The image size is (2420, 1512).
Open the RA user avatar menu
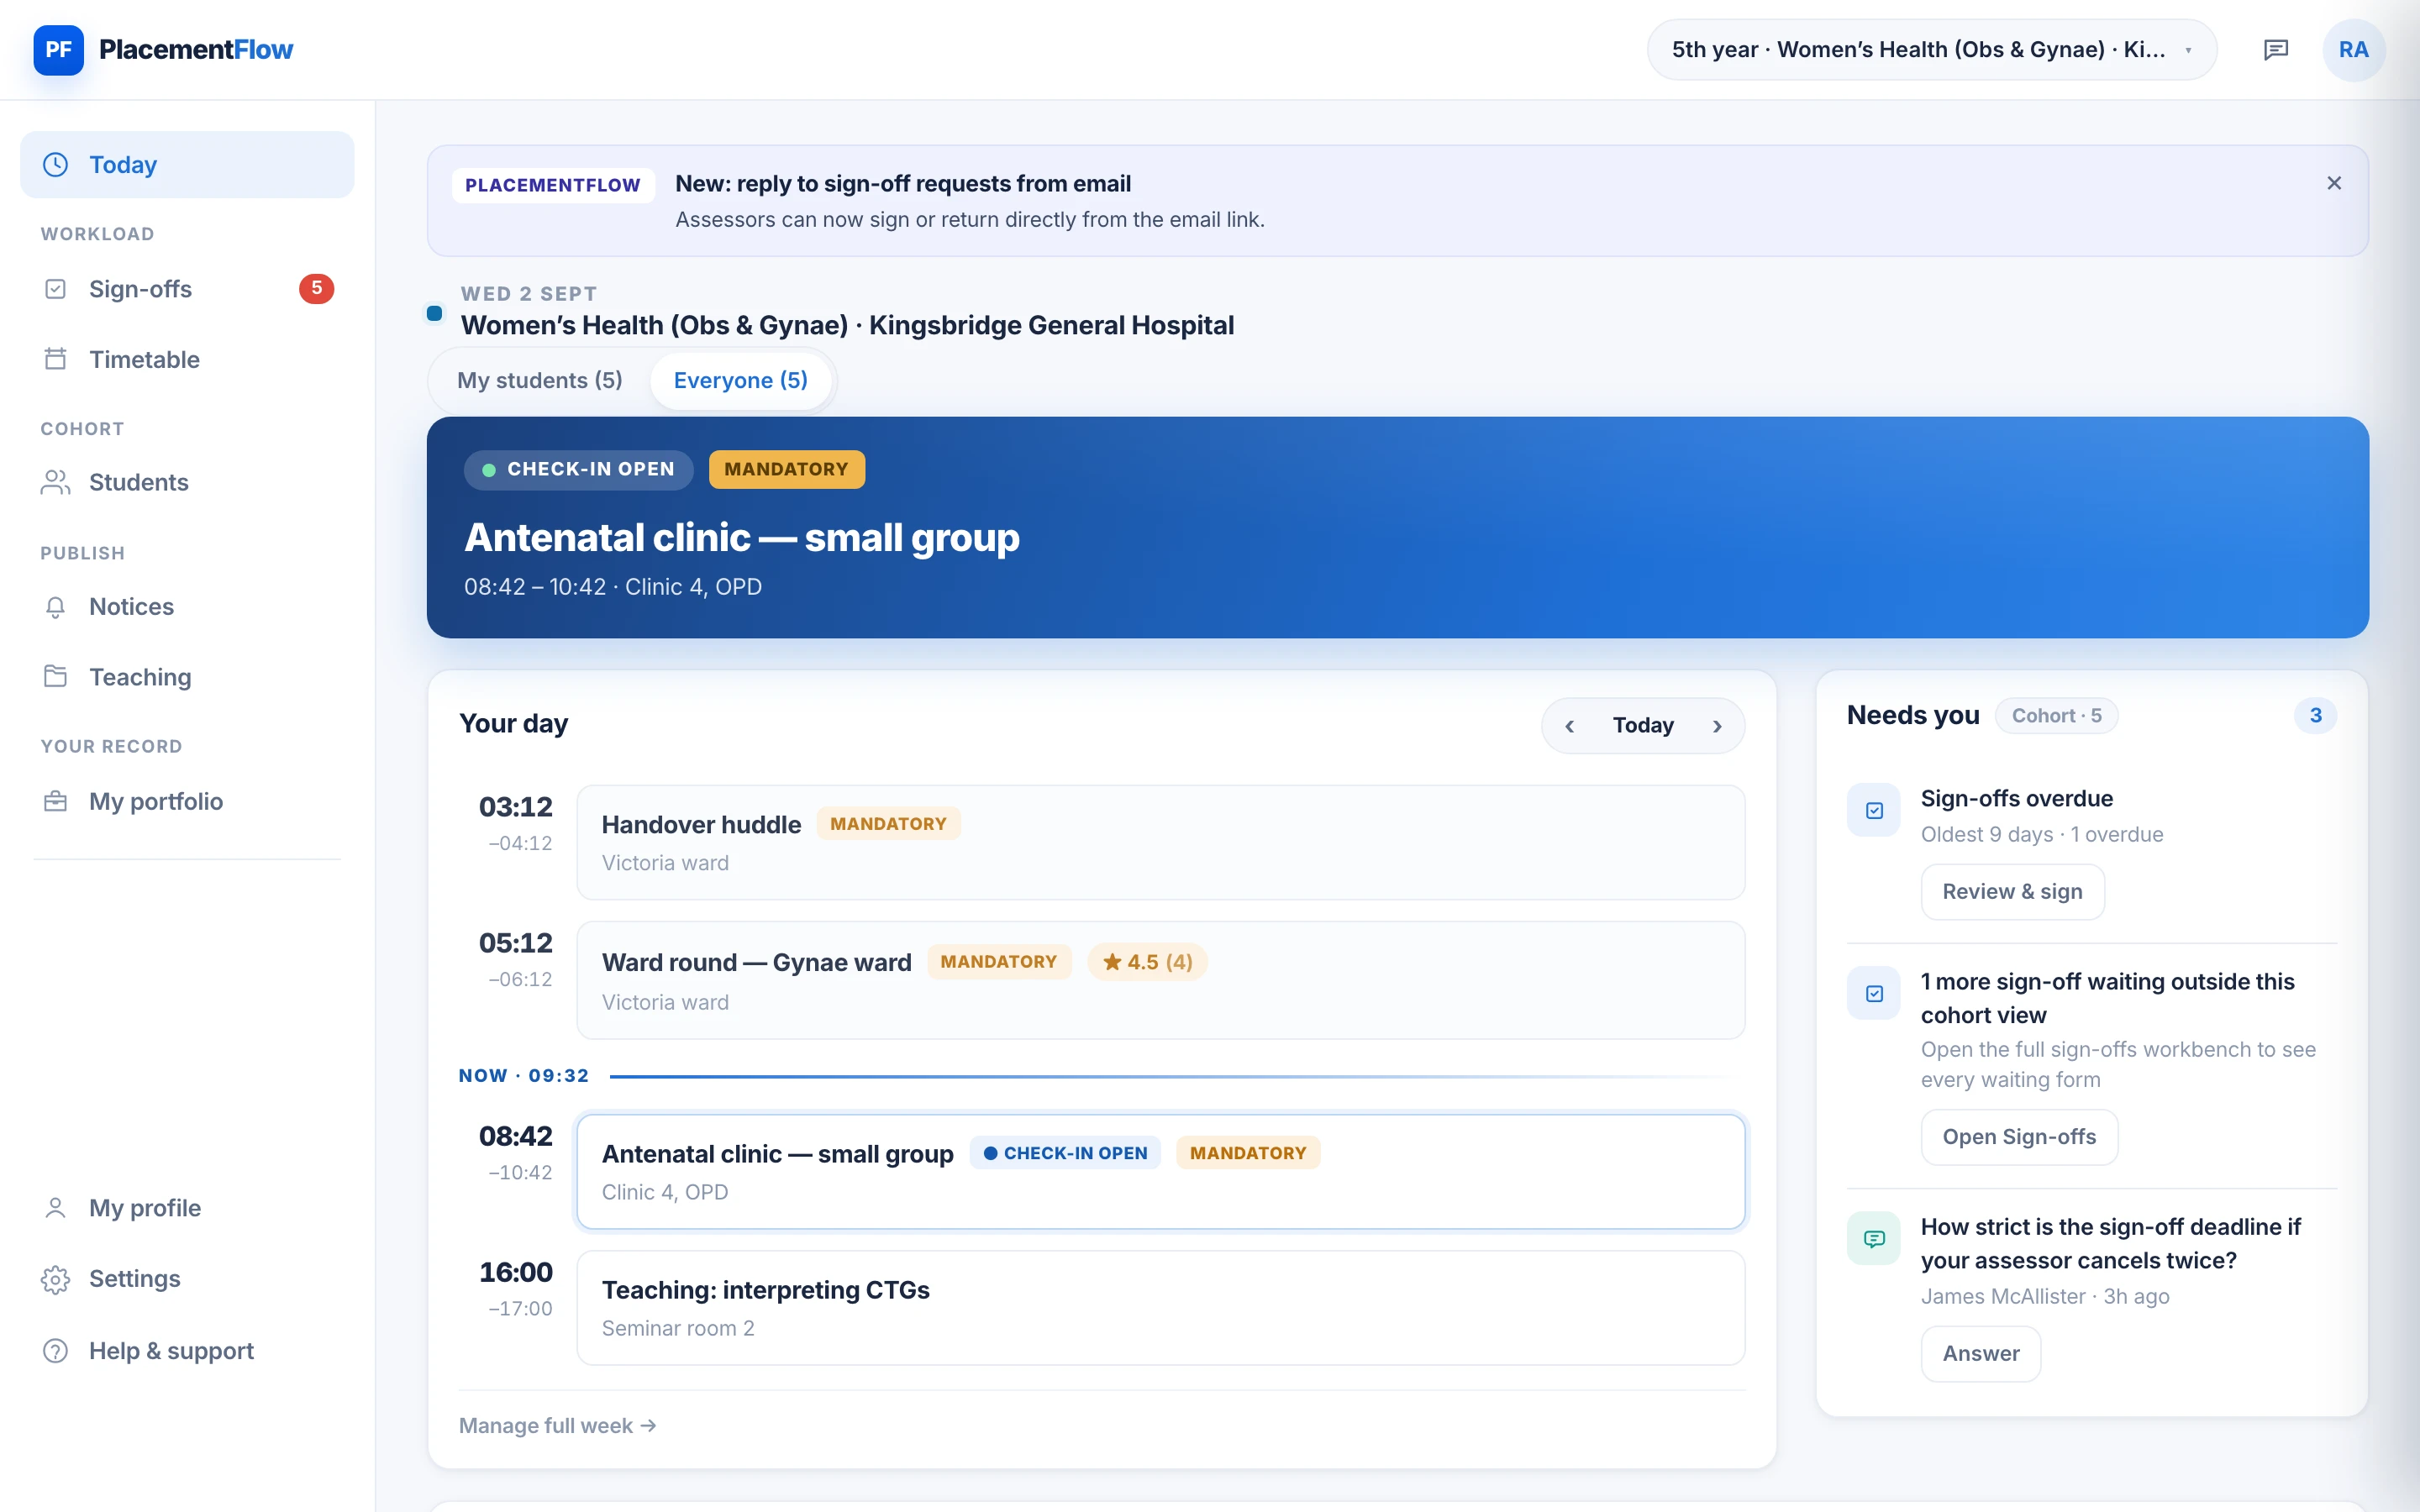click(2353, 50)
